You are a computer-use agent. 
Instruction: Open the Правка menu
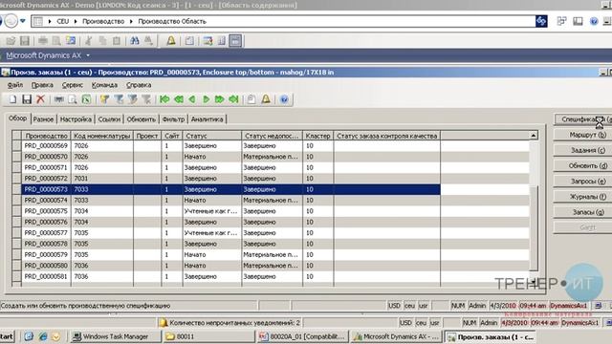(x=42, y=85)
